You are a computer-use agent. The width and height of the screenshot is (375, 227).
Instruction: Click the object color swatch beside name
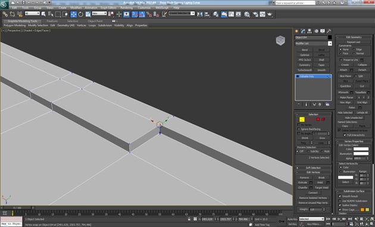(x=330, y=37)
